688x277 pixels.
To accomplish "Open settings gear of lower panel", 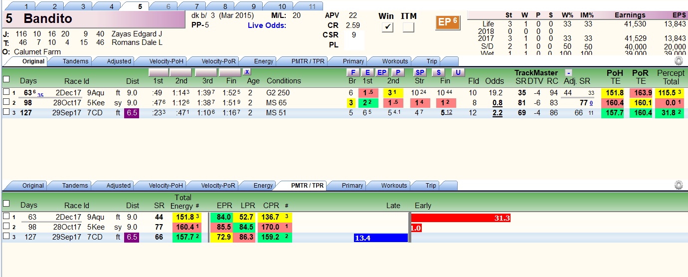I will [678, 185].
